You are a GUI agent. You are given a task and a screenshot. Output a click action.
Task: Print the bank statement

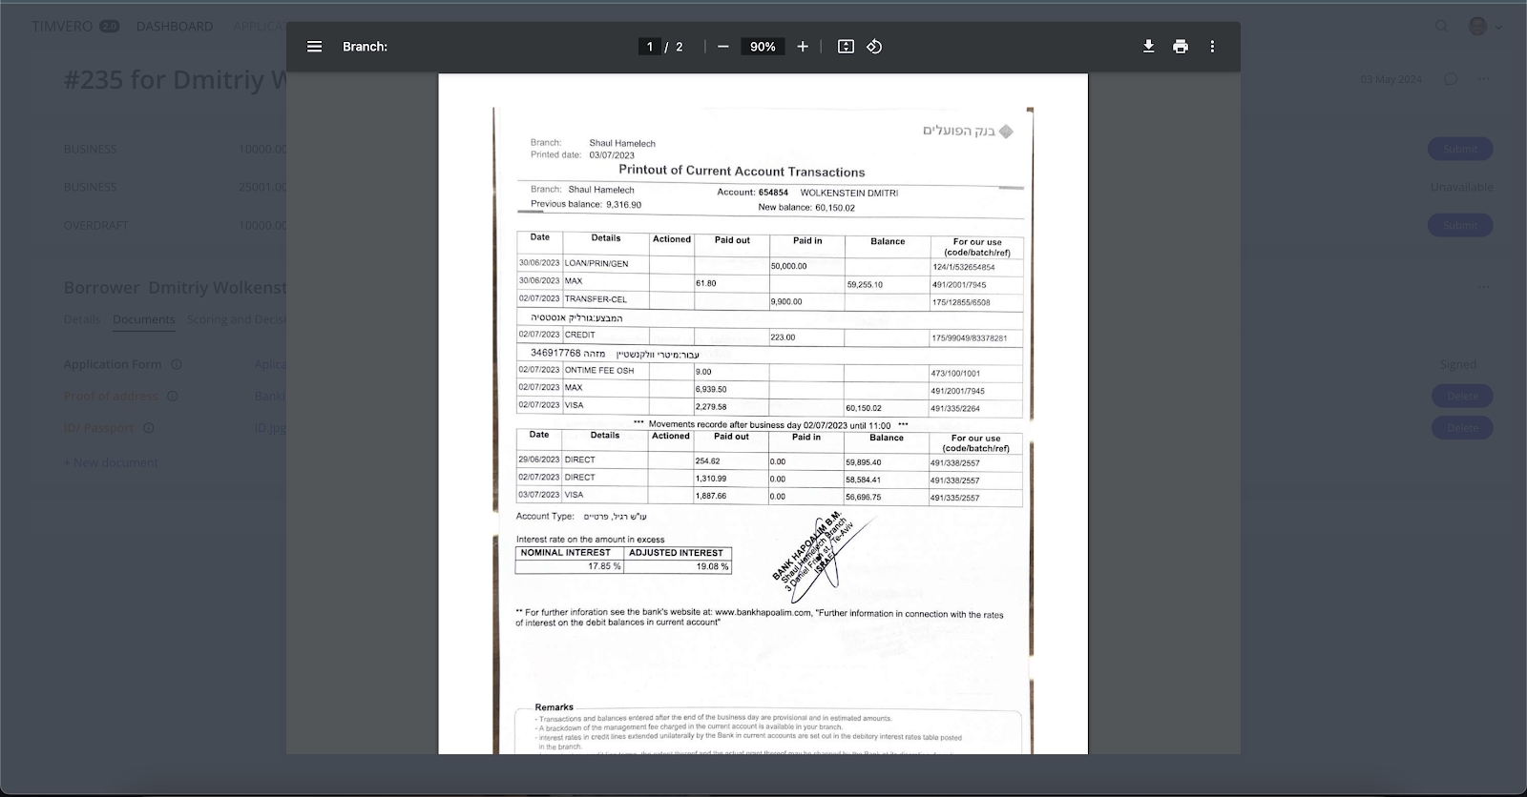[x=1181, y=47]
